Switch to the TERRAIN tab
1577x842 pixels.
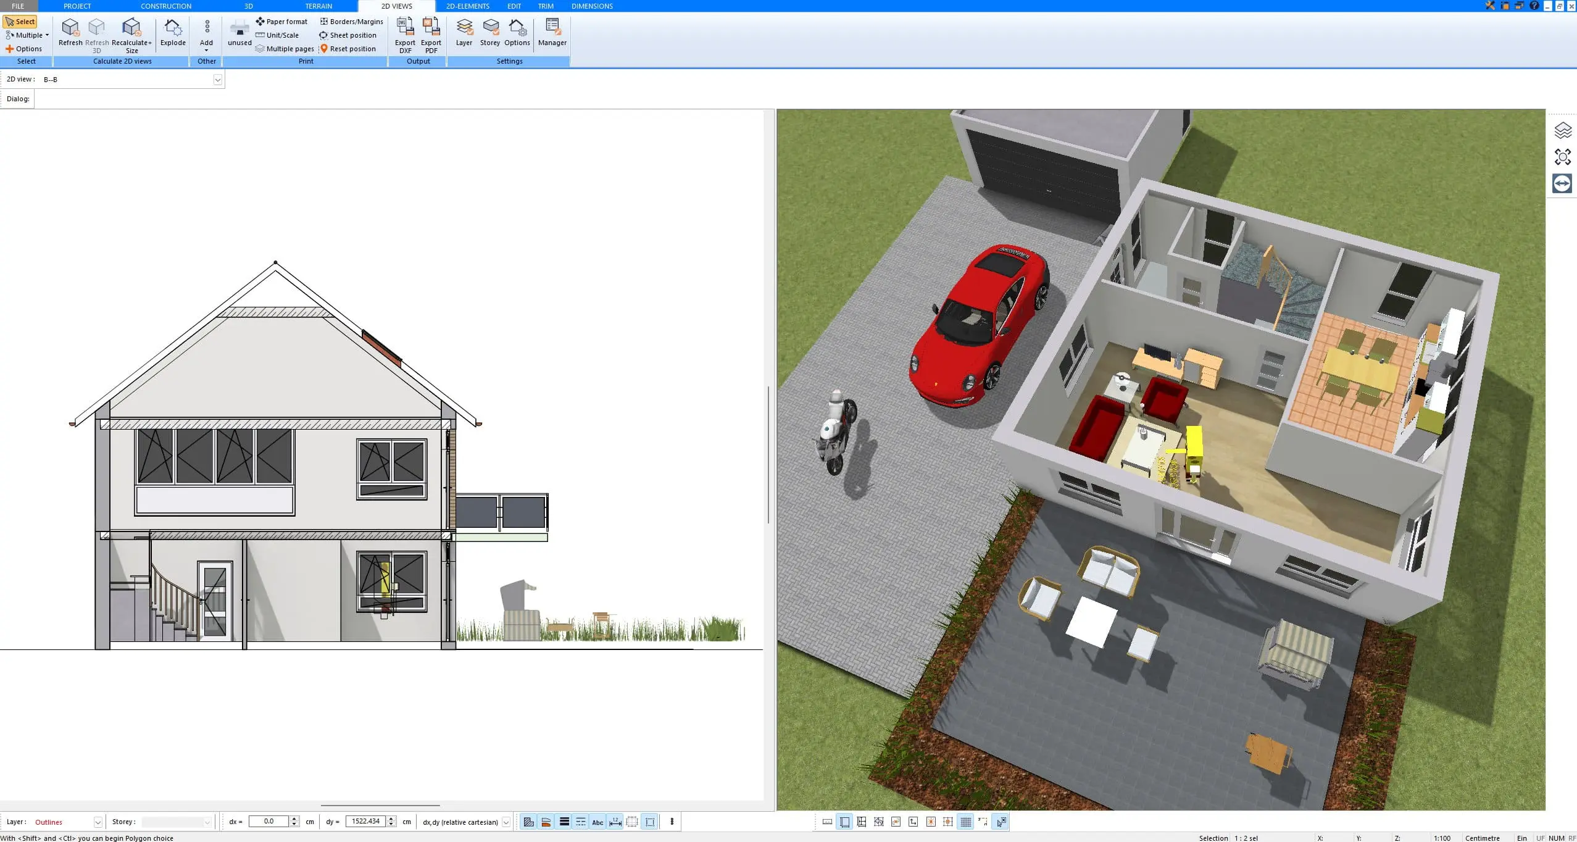[x=318, y=6]
